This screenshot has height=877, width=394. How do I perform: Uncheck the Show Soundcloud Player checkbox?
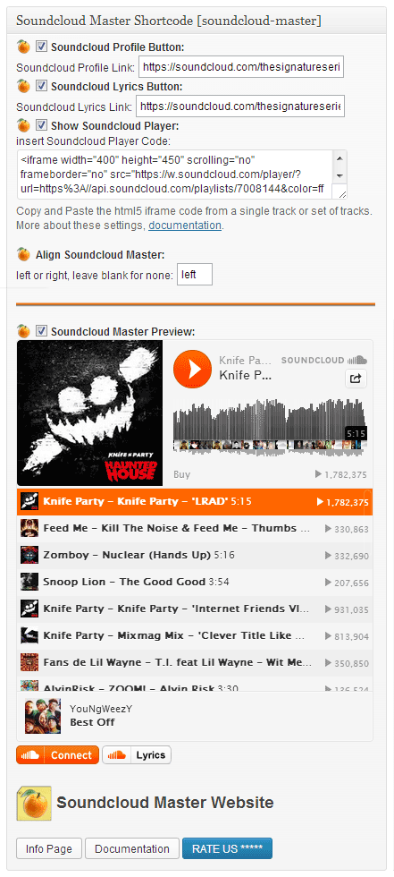tap(41, 124)
